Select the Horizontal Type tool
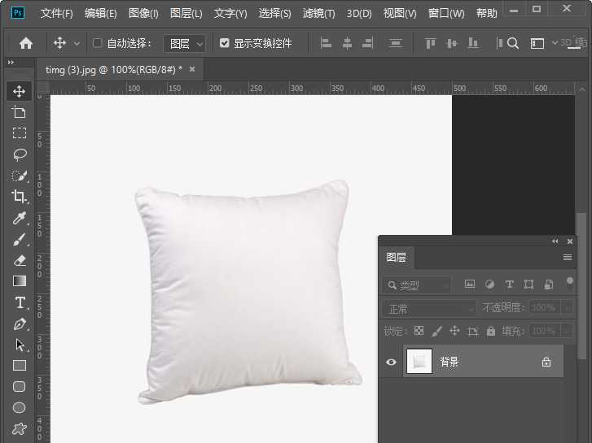 point(20,302)
